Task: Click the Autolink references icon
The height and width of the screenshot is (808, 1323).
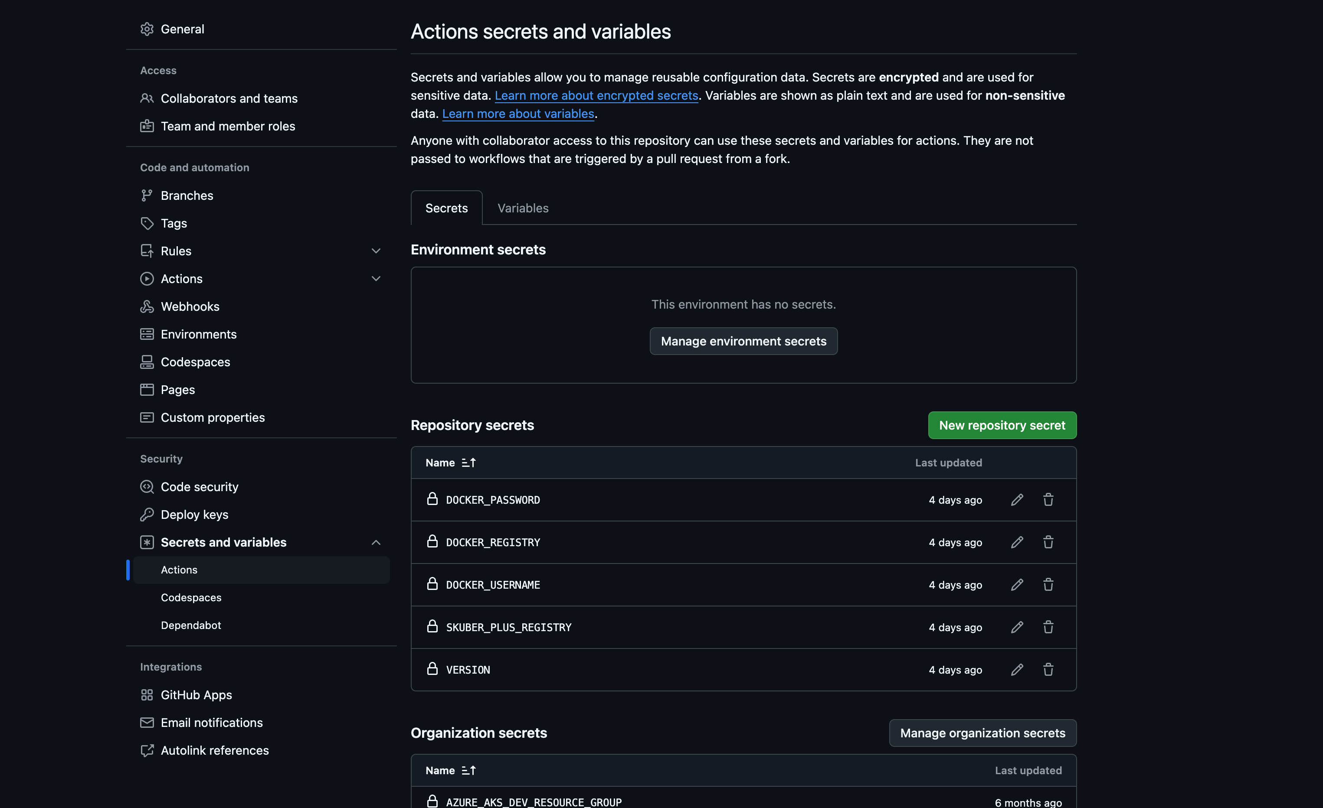Action: pos(147,751)
